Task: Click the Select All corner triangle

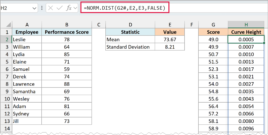Action: coord(9,25)
